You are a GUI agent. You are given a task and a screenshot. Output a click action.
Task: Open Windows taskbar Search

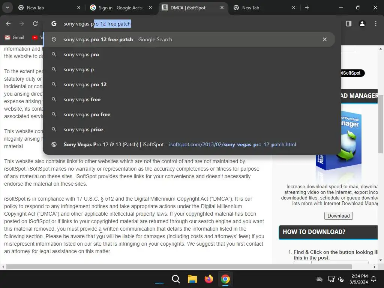pyautogui.click(x=176, y=279)
